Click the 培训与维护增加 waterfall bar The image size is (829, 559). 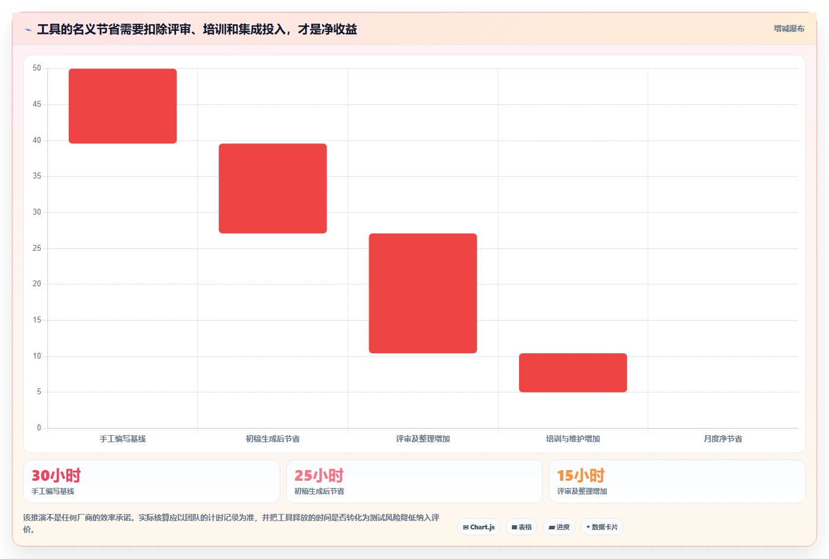click(x=573, y=373)
